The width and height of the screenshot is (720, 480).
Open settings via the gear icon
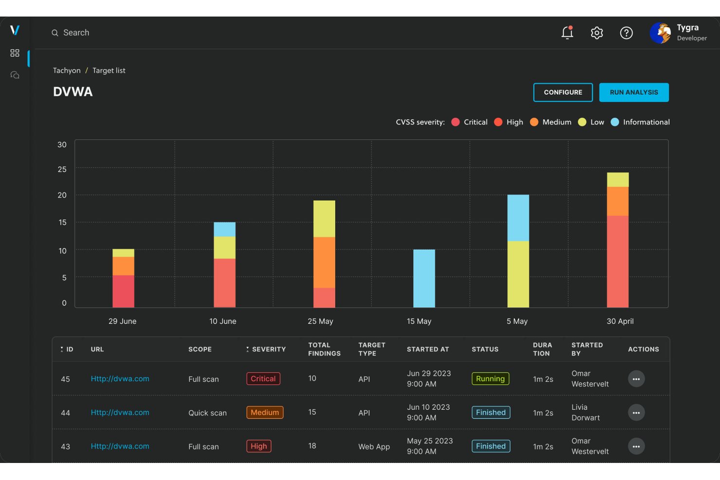pos(597,33)
